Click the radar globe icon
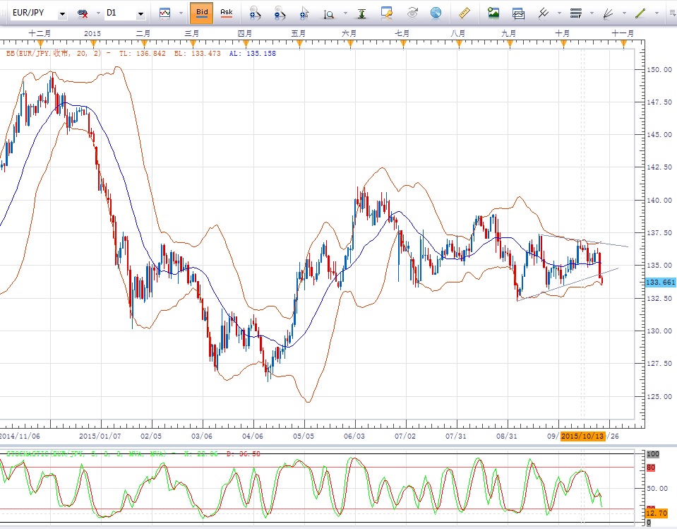 point(436,13)
